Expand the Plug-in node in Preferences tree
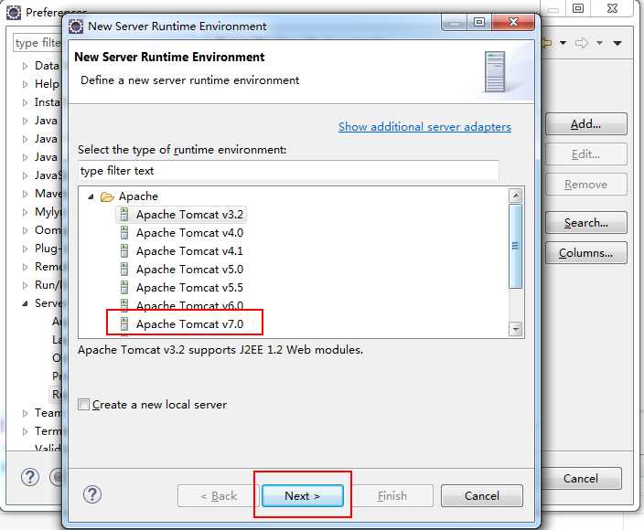The height and width of the screenshot is (530, 644). [25, 249]
